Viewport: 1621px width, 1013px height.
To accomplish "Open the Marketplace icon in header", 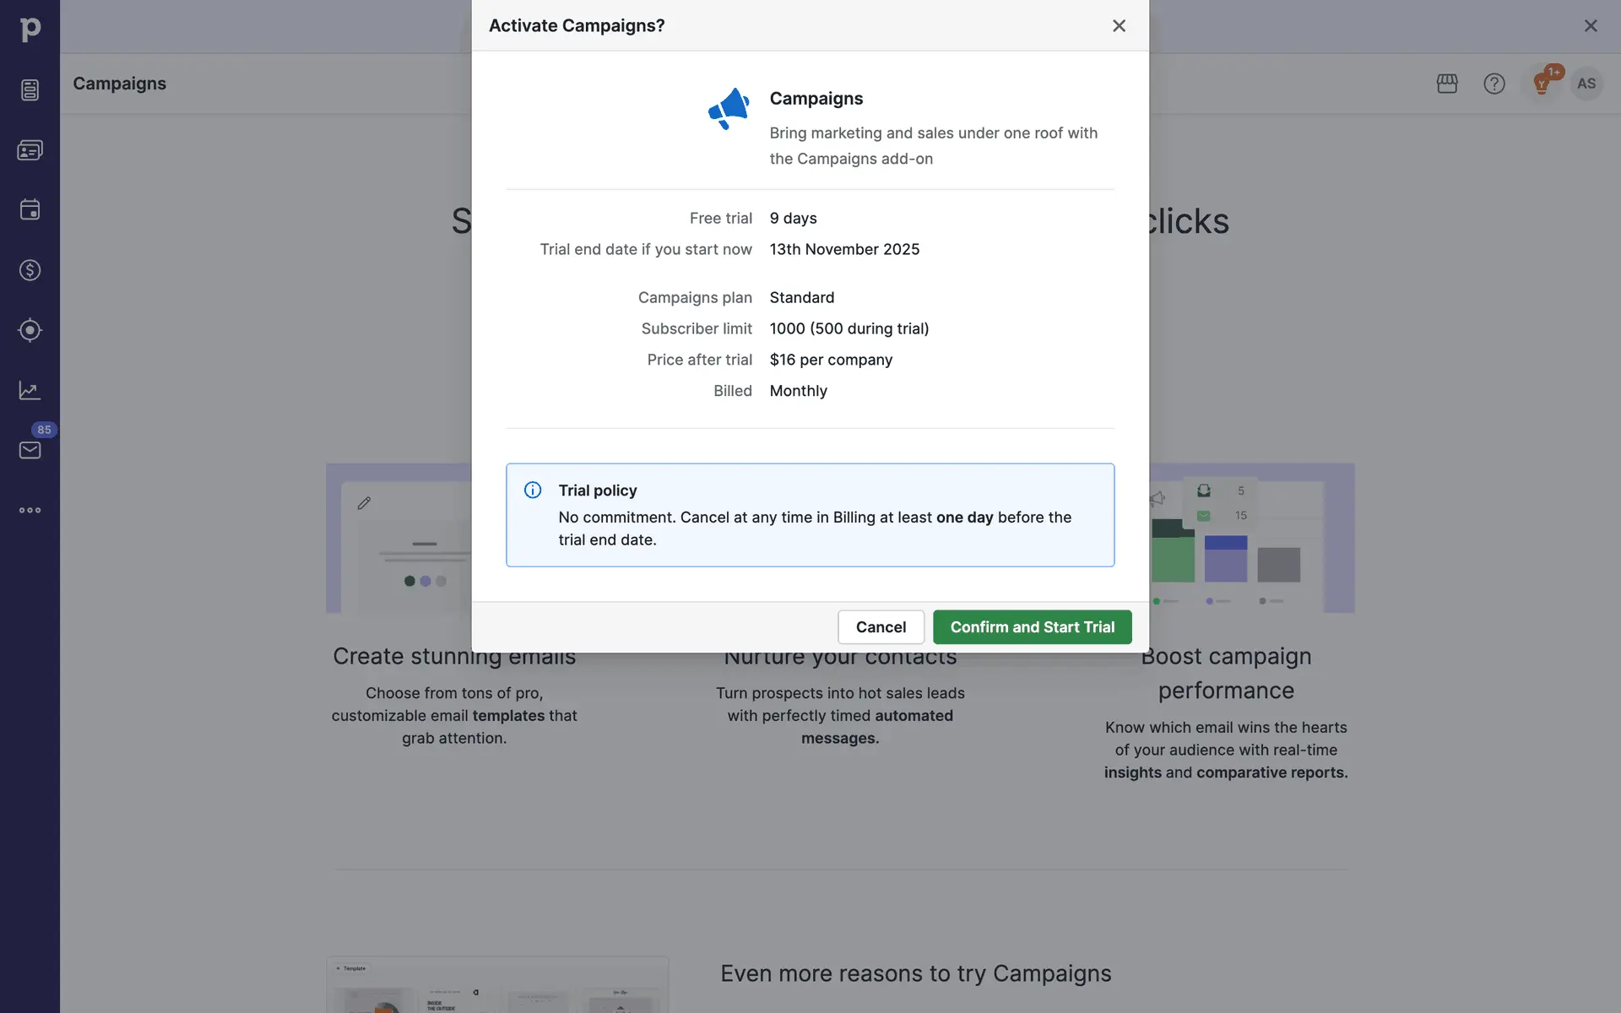I will (x=1447, y=84).
